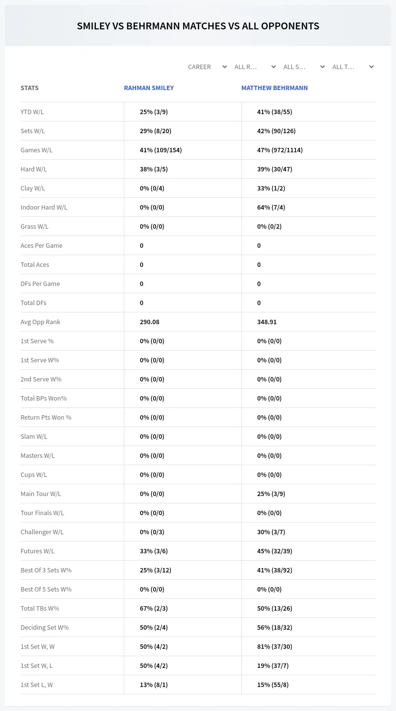The height and width of the screenshot is (711, 396).
Task: Click the chevron arrow beside ALL S...
Action: click(322, 67)
